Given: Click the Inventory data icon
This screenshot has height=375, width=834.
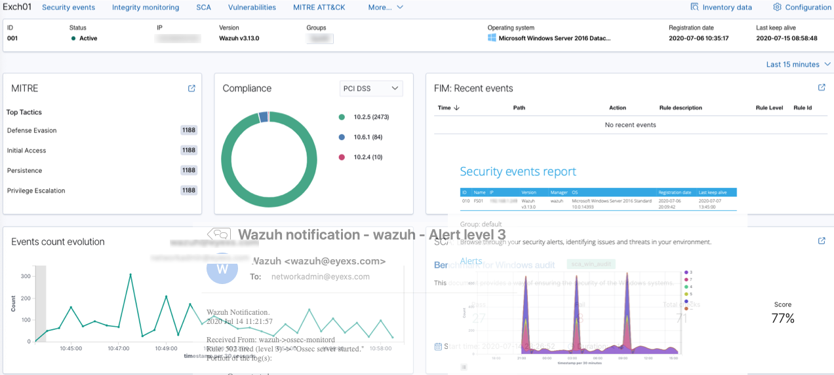Looking at the screenshot, I should tap(694, 7).
